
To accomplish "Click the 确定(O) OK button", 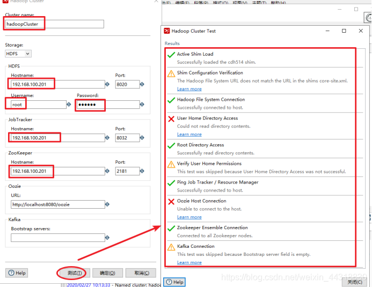I will (x=107, y=273).
